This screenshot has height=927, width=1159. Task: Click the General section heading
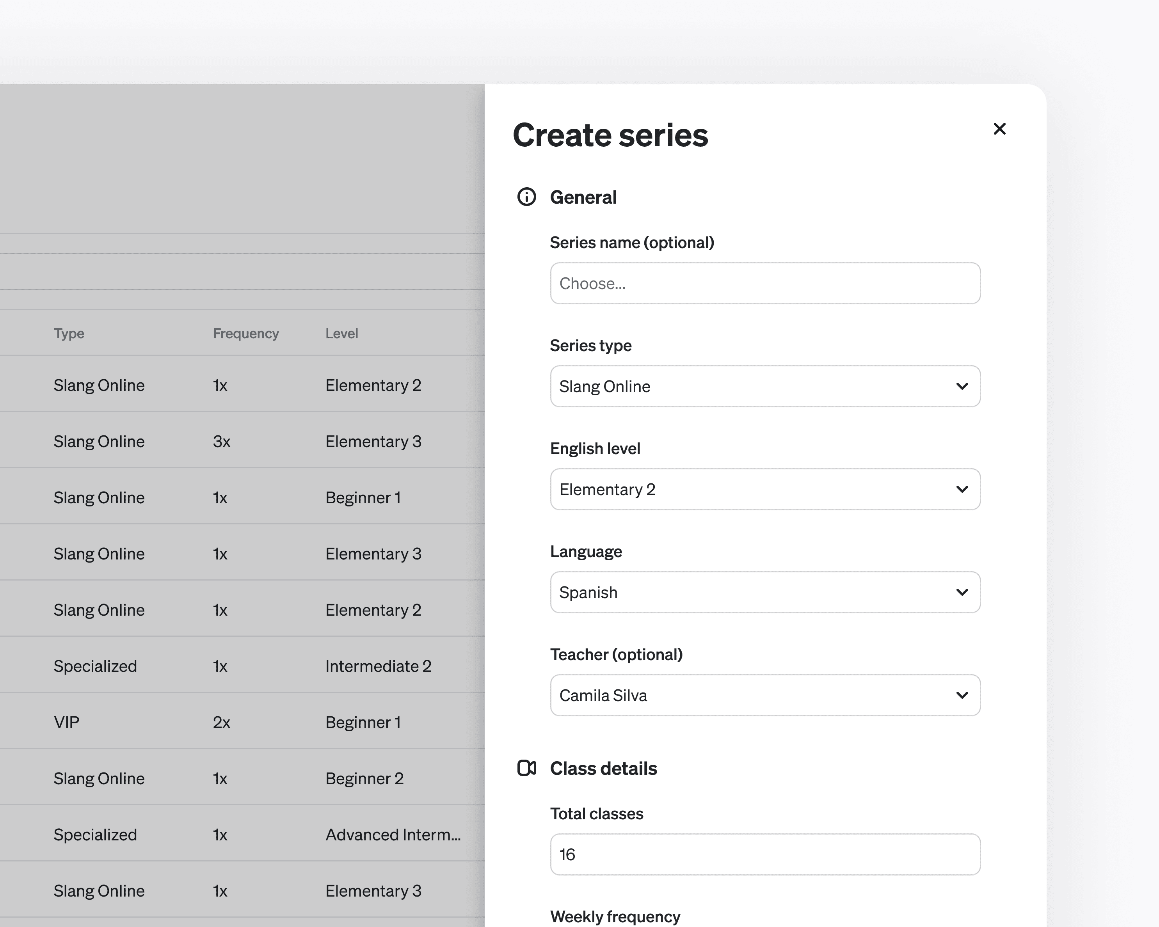[583, 197]
